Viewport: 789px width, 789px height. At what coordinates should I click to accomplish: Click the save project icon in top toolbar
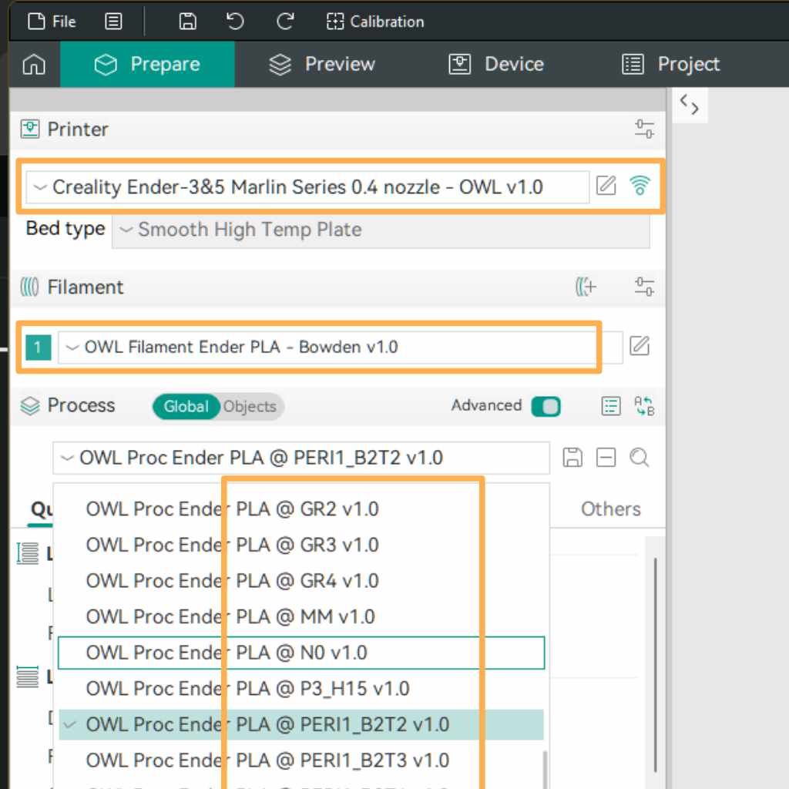187,22
